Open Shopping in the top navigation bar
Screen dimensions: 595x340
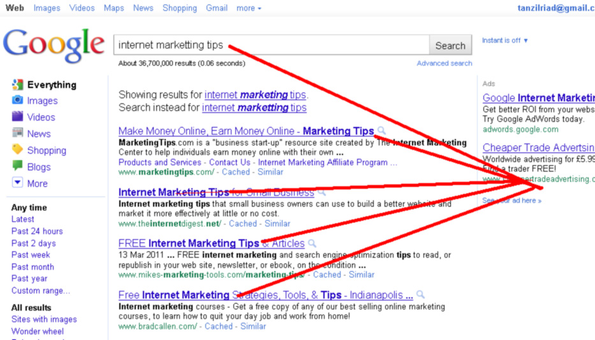[179, 8]
